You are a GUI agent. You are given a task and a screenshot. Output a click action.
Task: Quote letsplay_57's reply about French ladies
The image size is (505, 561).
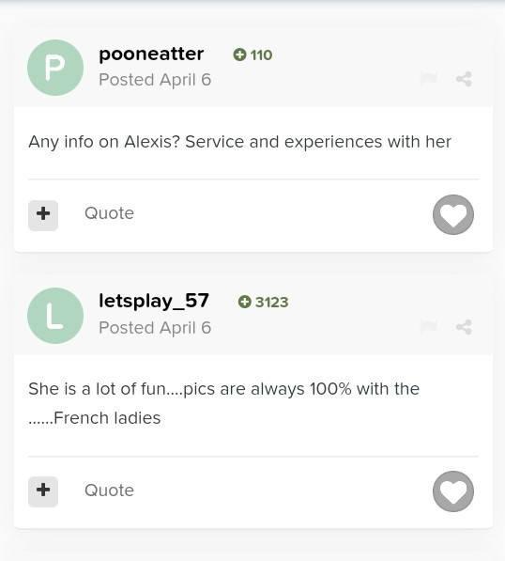pos(109,491)
